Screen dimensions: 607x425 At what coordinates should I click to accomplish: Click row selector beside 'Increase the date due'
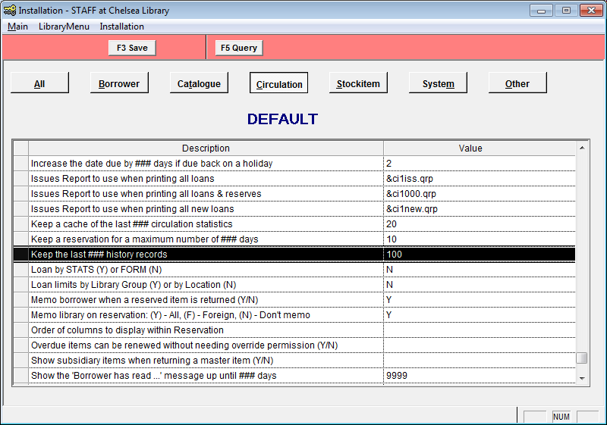(21, 164)
